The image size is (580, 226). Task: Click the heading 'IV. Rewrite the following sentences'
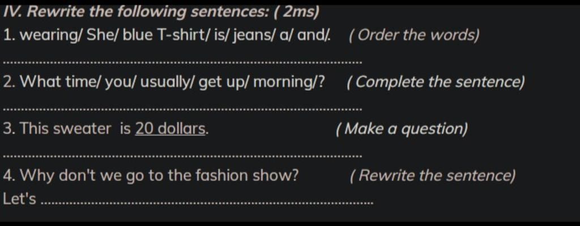click(136, 12)
